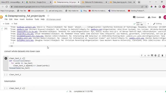Click the Comment button
Image resolution: width=166 pixels, height=93 pixels.
click(139, 17)
